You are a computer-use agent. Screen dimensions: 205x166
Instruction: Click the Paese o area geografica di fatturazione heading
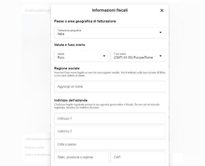(x=85, y=21)
